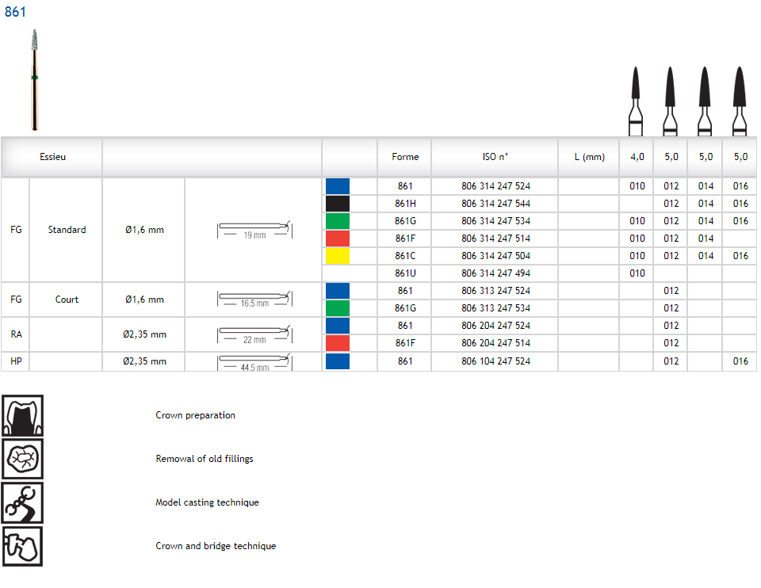Image resolution: width=761 pixels, height=588 pixels.
Task: Click the Crown and bridge technique icon
Action: click(x=23, y=546)
